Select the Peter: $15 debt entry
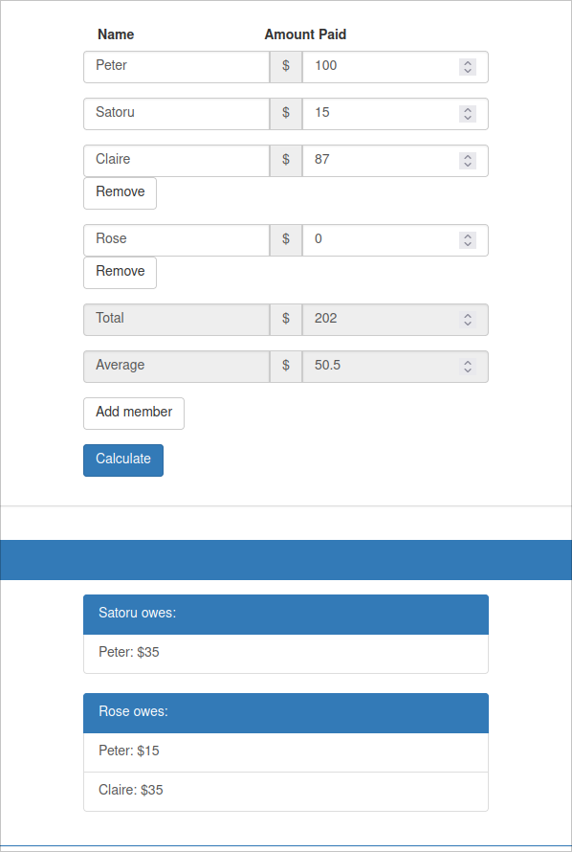572x852 pixels. tap(286, 752)
